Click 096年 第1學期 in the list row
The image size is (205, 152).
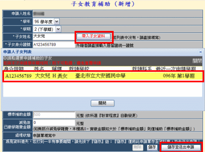click(179, 76)
